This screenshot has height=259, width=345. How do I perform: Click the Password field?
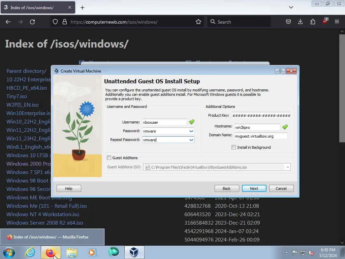pyautogui.click(x=168, y=131)
